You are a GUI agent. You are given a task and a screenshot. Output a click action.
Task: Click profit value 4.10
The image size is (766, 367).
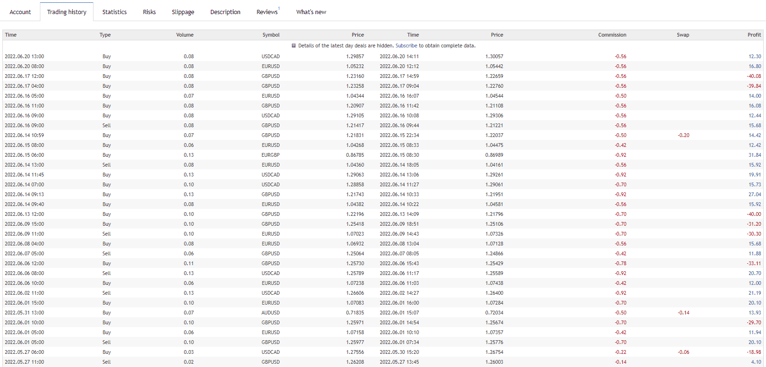[x=756, y=362]
